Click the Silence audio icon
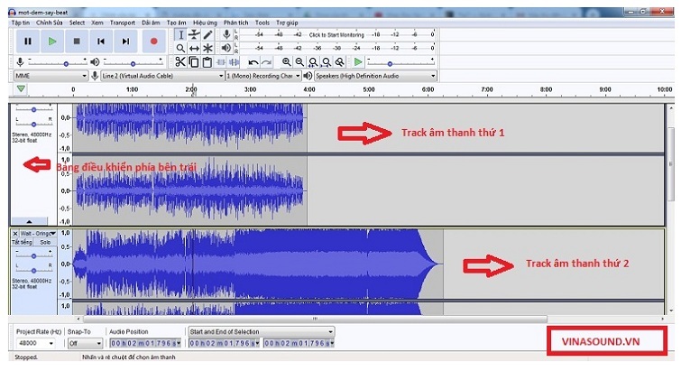 pos(235,62)
